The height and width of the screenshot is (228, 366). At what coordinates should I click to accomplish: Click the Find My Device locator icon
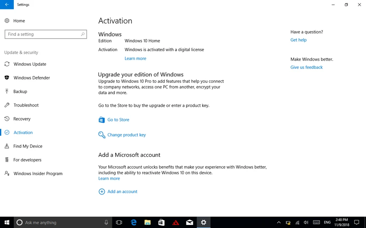(7, 146)
